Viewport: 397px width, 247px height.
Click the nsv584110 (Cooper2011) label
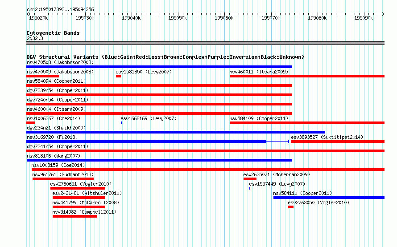pos(302,193)
